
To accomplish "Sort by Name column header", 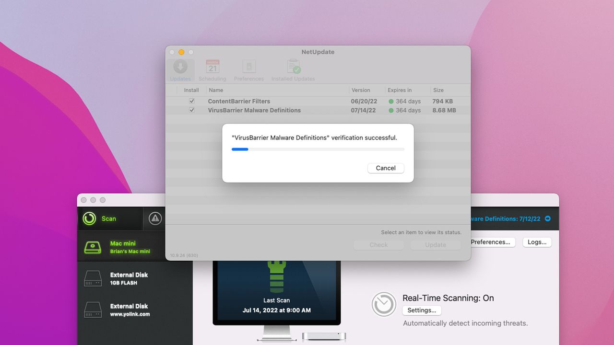I will 216,90.
